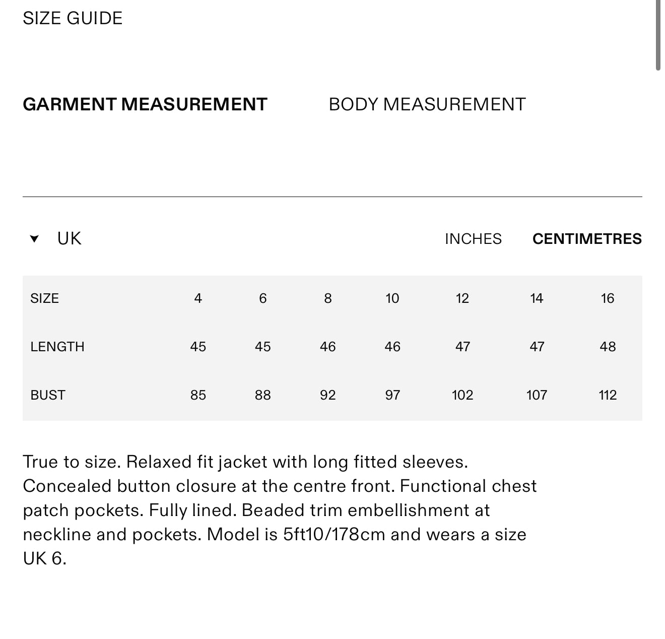Click the Size Guide heading
The width and height of the screenshot is (665, 639).
click(x=73, y=18)
